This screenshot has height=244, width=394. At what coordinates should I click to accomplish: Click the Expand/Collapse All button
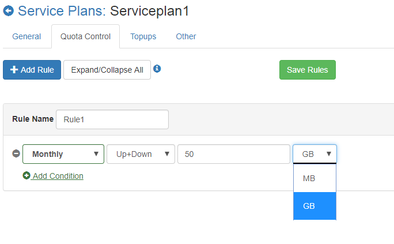click(x=107, y=70)
